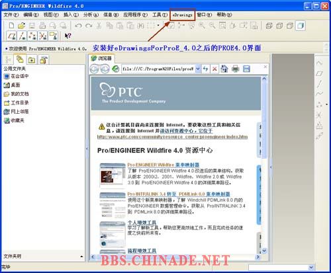Open the eDrawings menu
The width and height of the screenshot is (331, 273).
pyautogui.click(x=183, y=15)
